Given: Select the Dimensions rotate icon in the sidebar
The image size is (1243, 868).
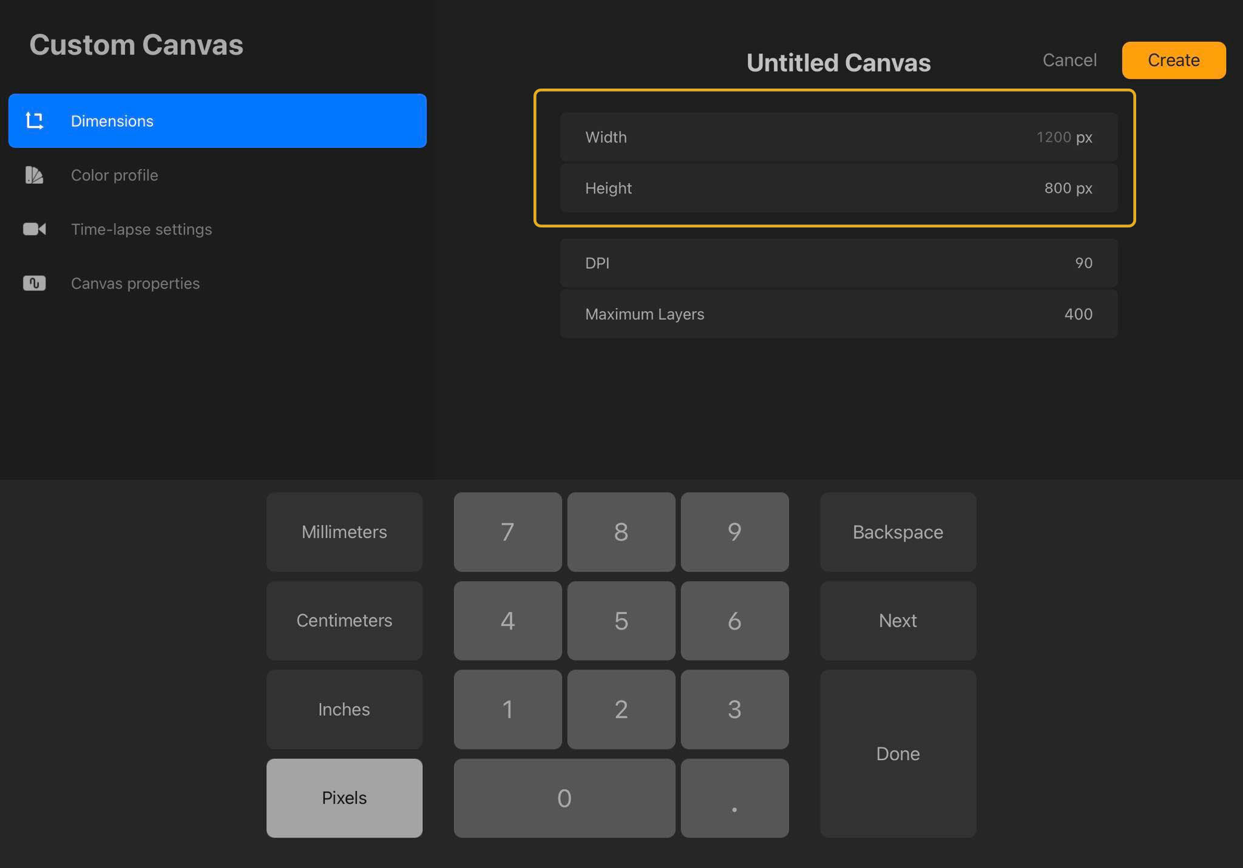Looking at the screenshot, I should click(x=35, y=121).
